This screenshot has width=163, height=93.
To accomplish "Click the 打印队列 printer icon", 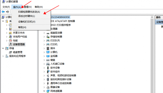I will (x=48, y=41).
